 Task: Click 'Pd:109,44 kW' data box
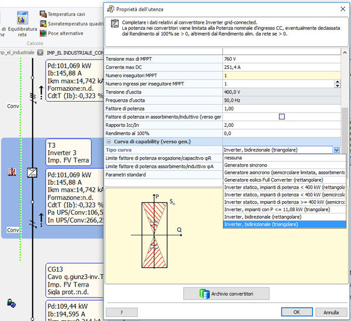click(74, 311)
